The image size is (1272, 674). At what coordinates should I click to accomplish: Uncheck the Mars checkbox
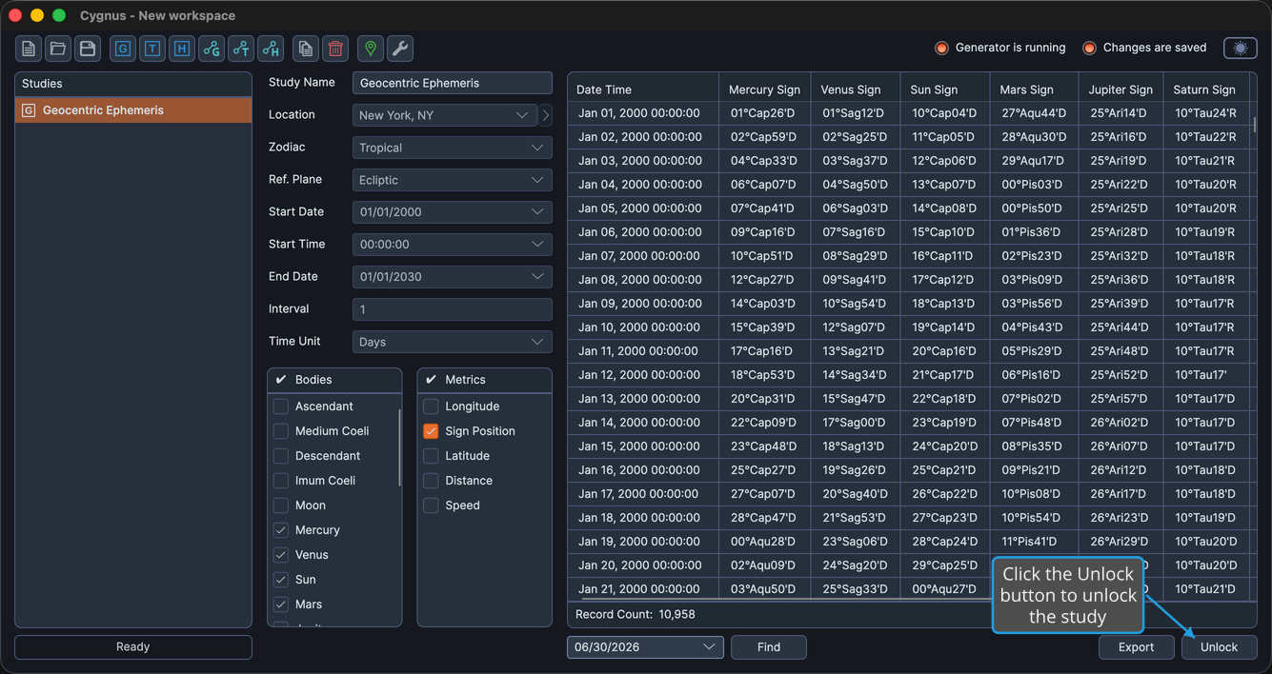pyautogui.click(x=281, y=605)
